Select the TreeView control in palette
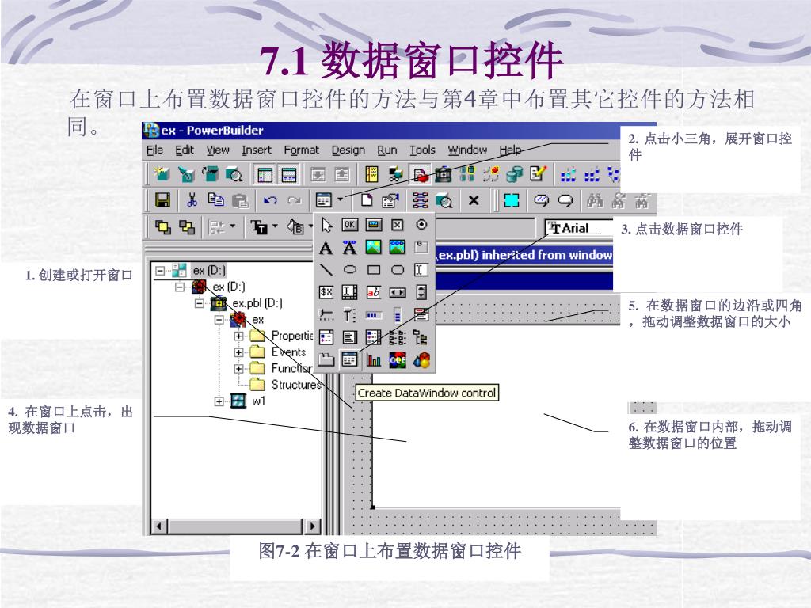Viewport: 811px width, 608px height. (x=421, y=337)
